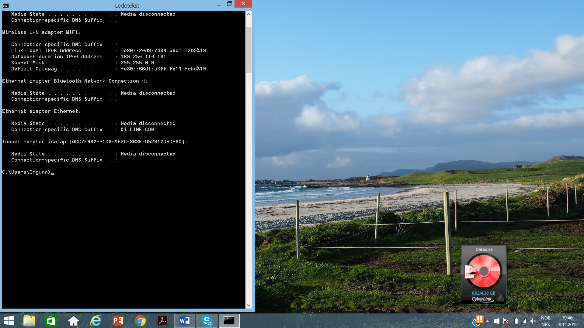Check the battery status tray icon

tap(516, 321)
